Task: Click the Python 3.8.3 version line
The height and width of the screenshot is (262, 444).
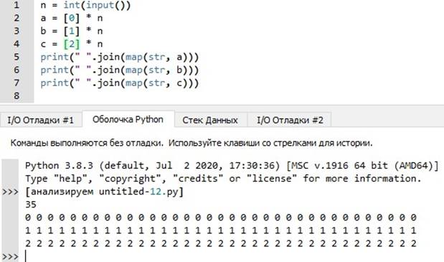Action: pyautogui.click(x=232, y=166)
